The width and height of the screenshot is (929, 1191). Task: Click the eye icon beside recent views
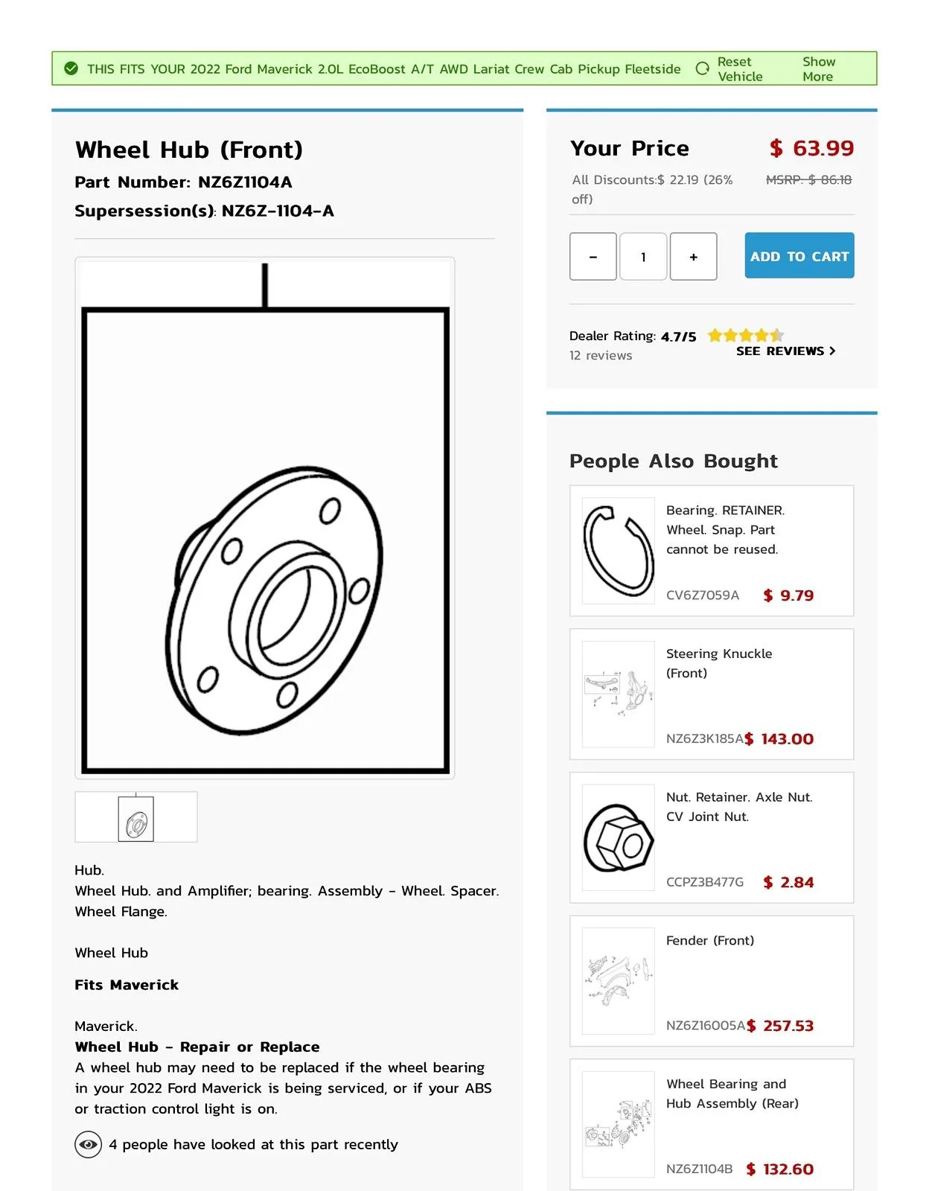click(88, 1144)
